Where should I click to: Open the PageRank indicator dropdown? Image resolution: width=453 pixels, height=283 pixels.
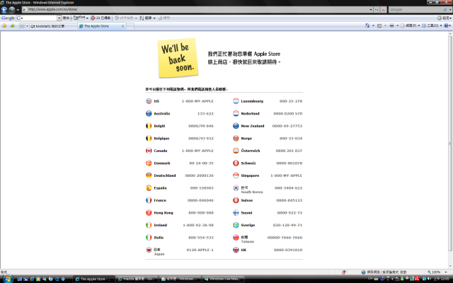(87, 18)
